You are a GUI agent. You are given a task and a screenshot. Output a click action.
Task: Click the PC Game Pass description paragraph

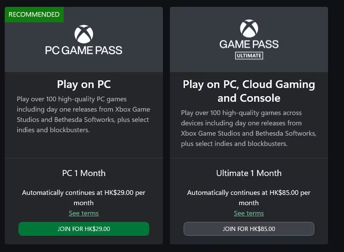click(83, 115)
